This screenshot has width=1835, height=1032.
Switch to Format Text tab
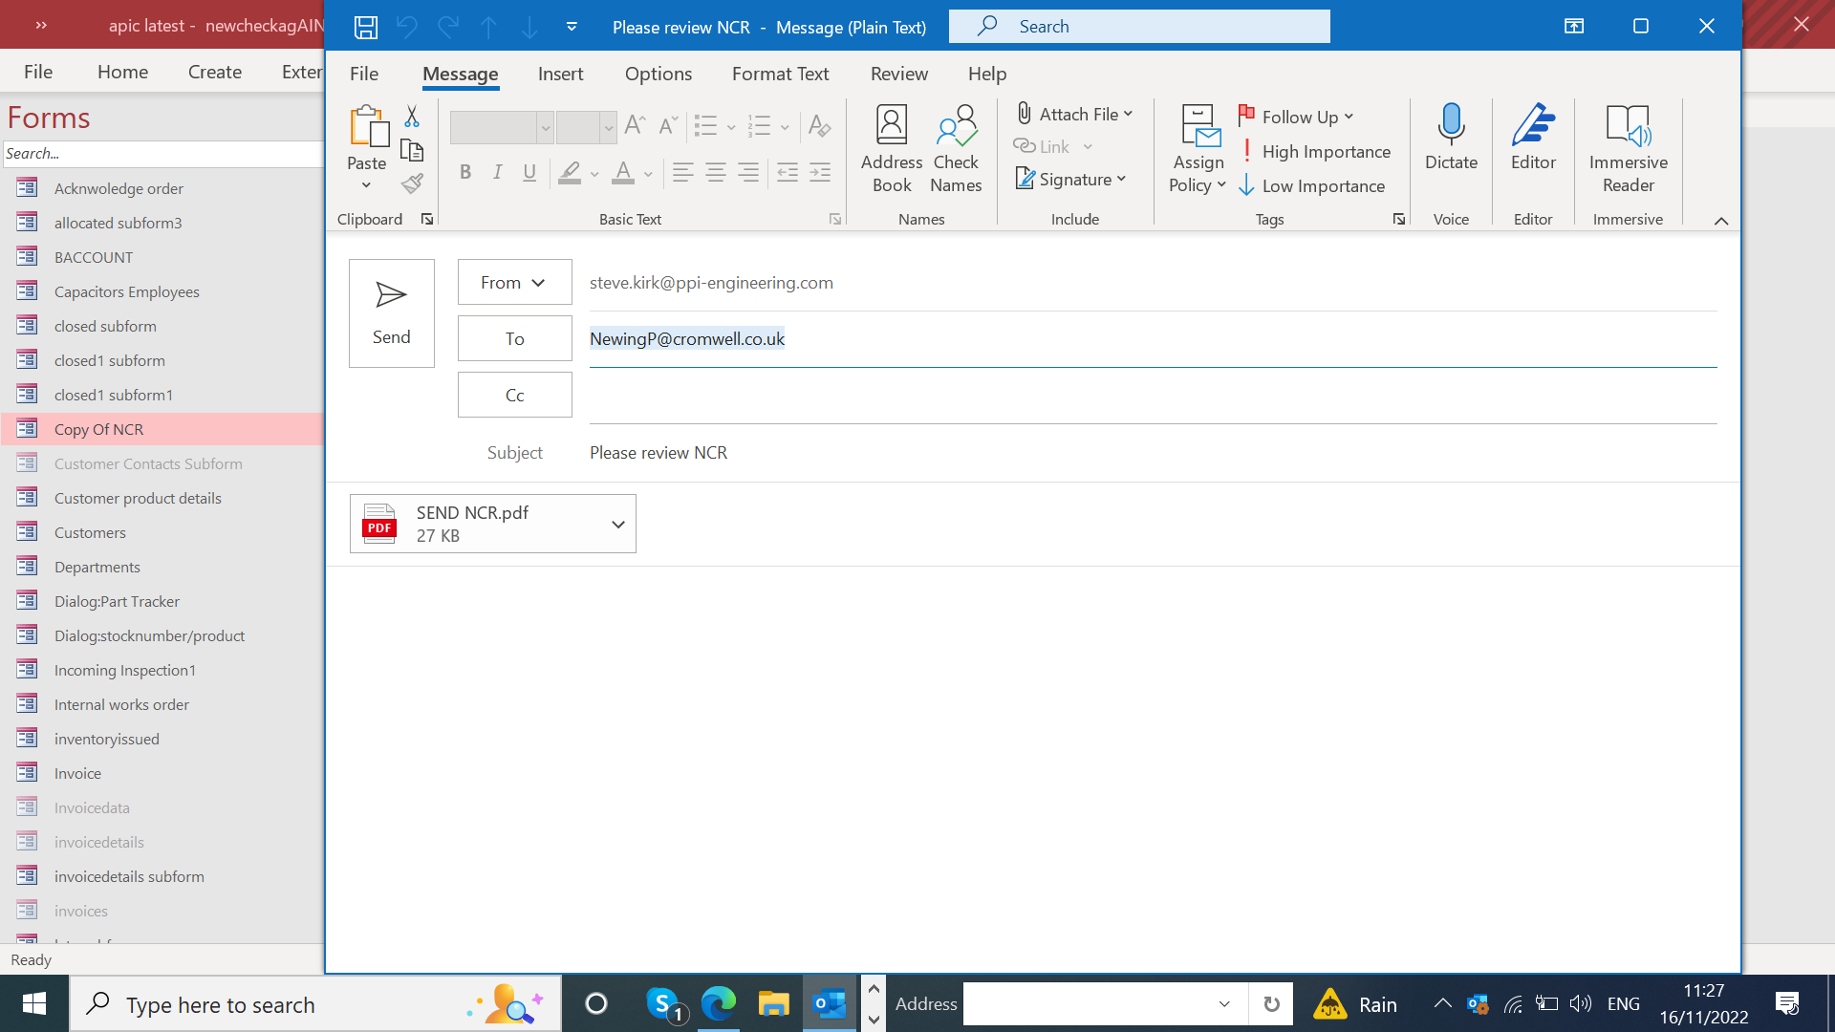coord(780,74)
